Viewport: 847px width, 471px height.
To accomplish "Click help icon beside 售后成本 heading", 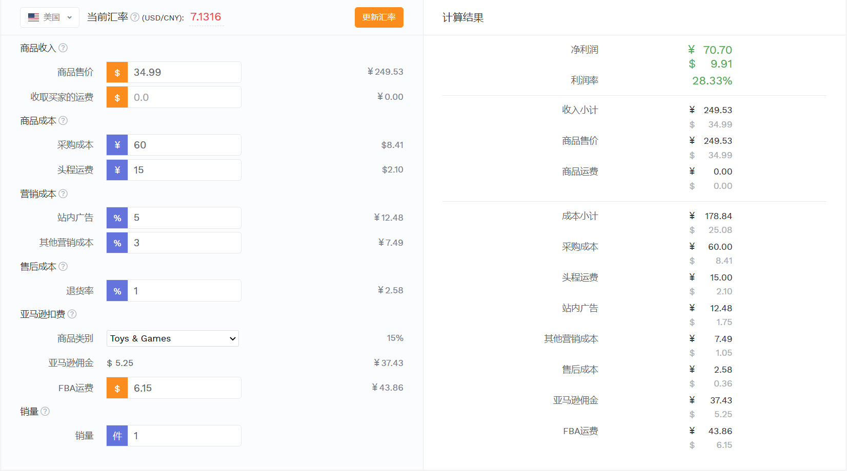I will coord(63,267).
